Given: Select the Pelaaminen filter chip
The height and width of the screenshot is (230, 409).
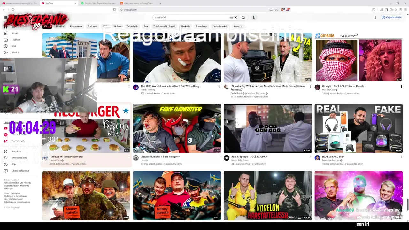Looking at the screenshot, I should 76,26.
